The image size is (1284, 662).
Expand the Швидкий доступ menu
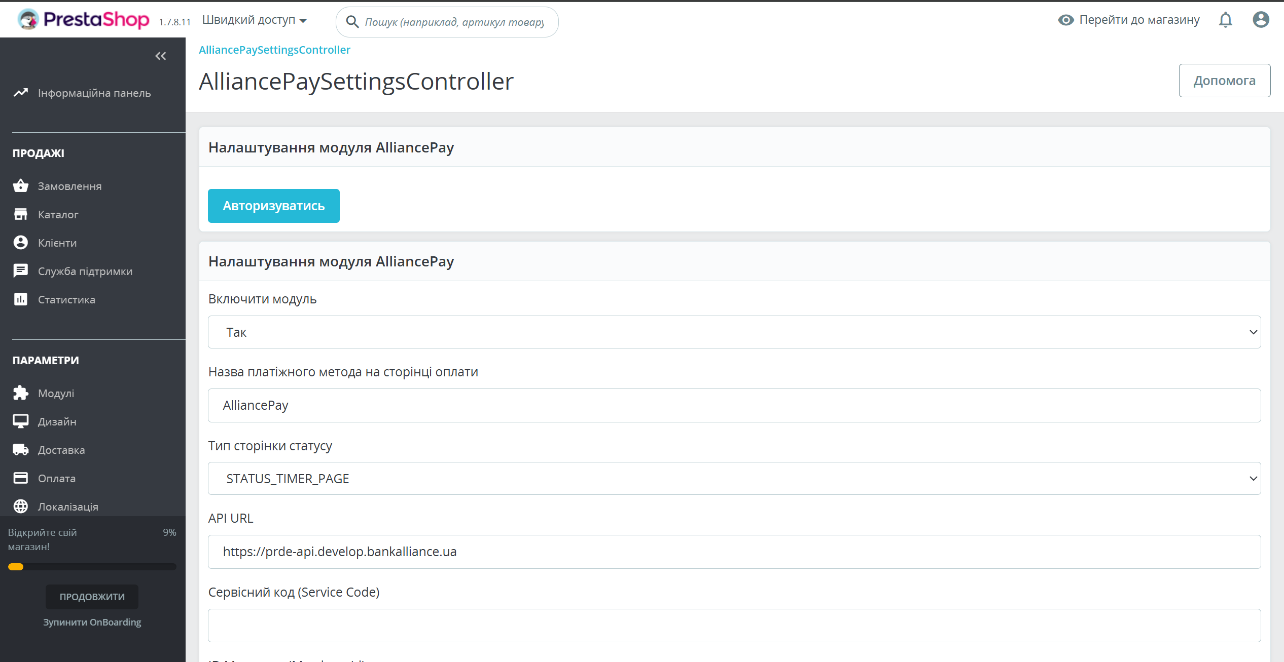coord(254,20)
